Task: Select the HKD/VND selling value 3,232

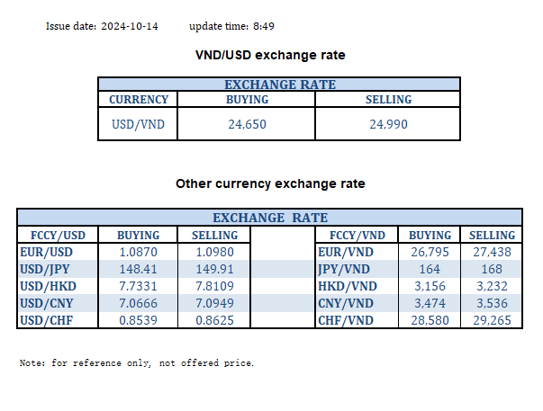Action: point(490,285)
